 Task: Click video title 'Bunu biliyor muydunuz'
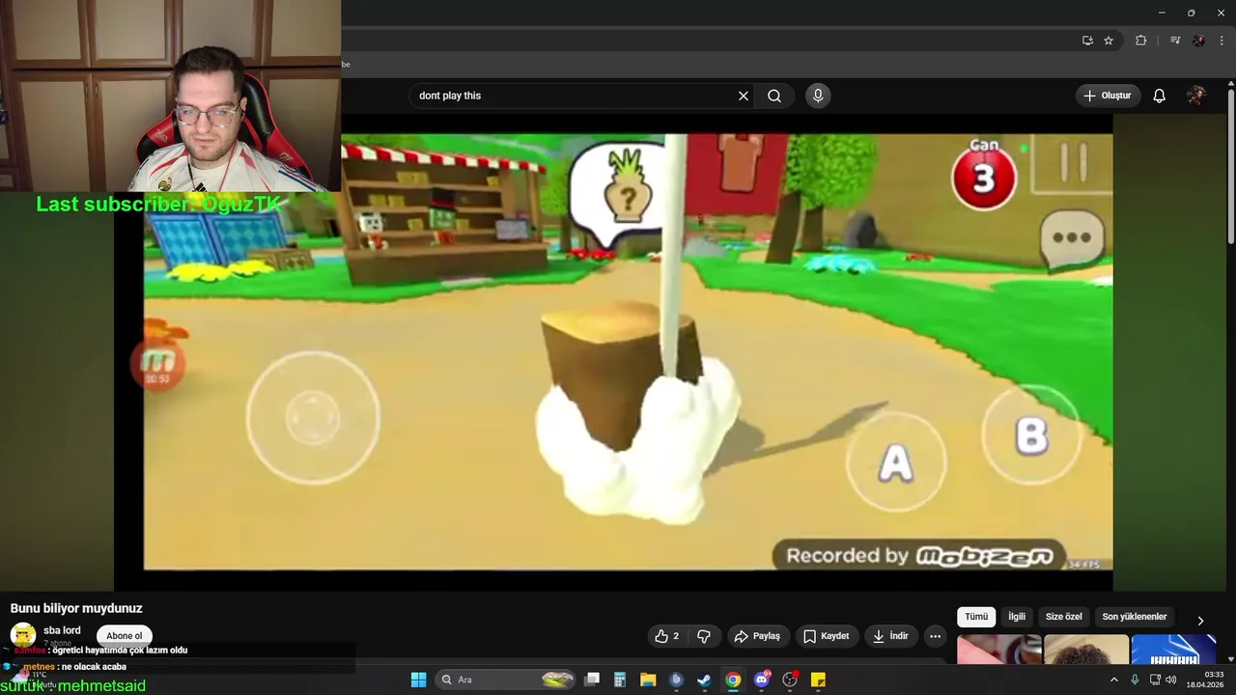click(76, 608)
